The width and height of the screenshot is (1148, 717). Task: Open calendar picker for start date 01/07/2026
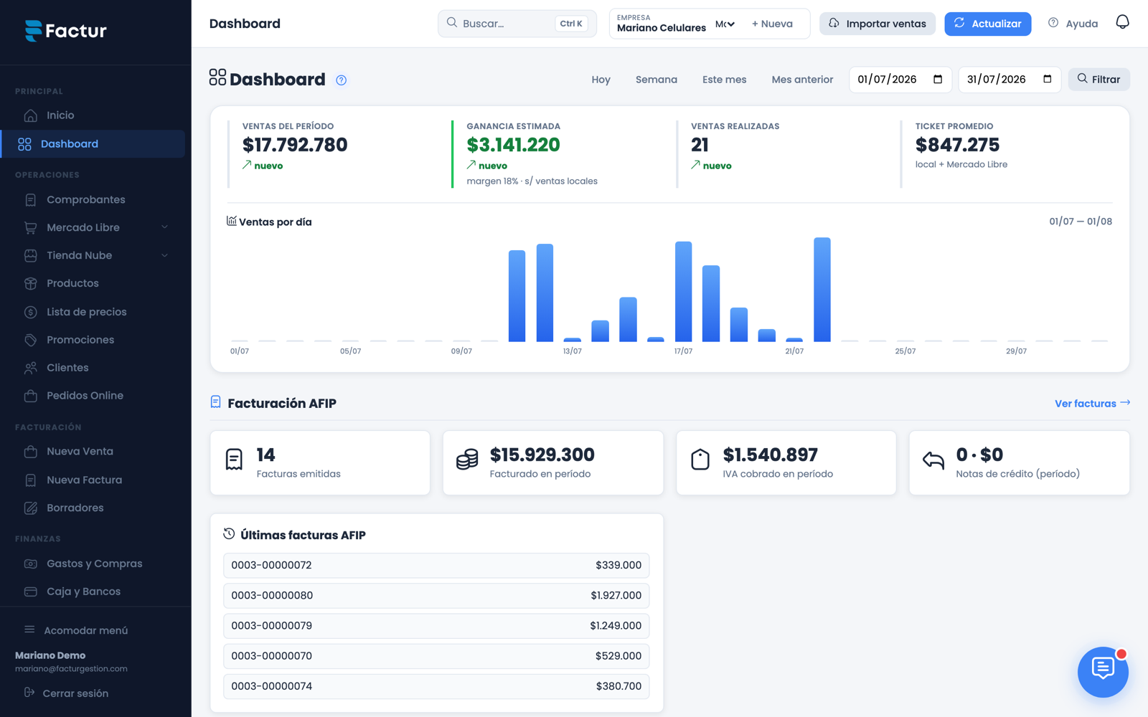[938, 80]
